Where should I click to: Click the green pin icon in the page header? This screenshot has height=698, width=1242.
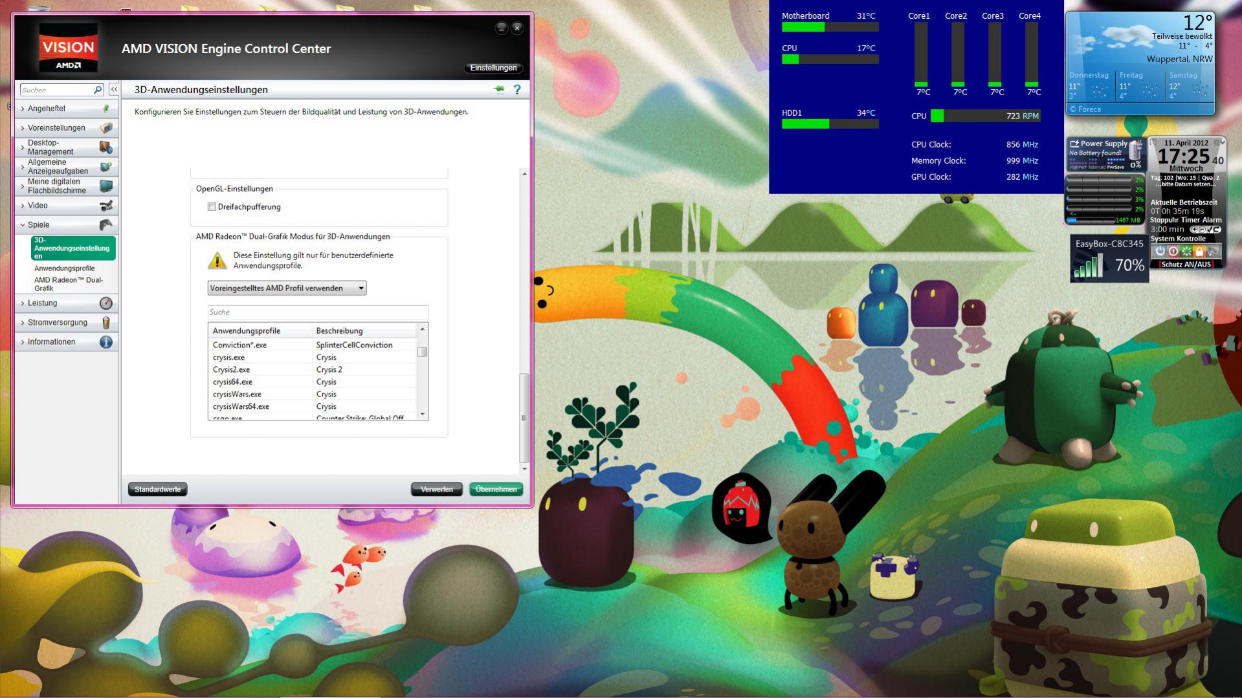(x=498, y=89)
